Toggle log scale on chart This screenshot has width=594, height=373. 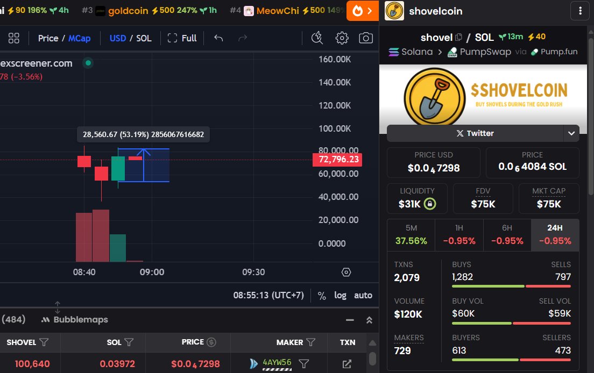click(340, 295)
